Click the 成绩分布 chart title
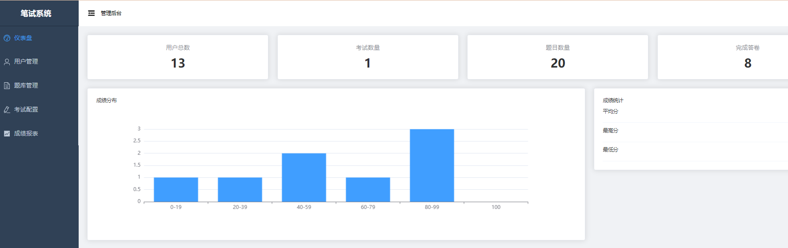 pos(107,100)
